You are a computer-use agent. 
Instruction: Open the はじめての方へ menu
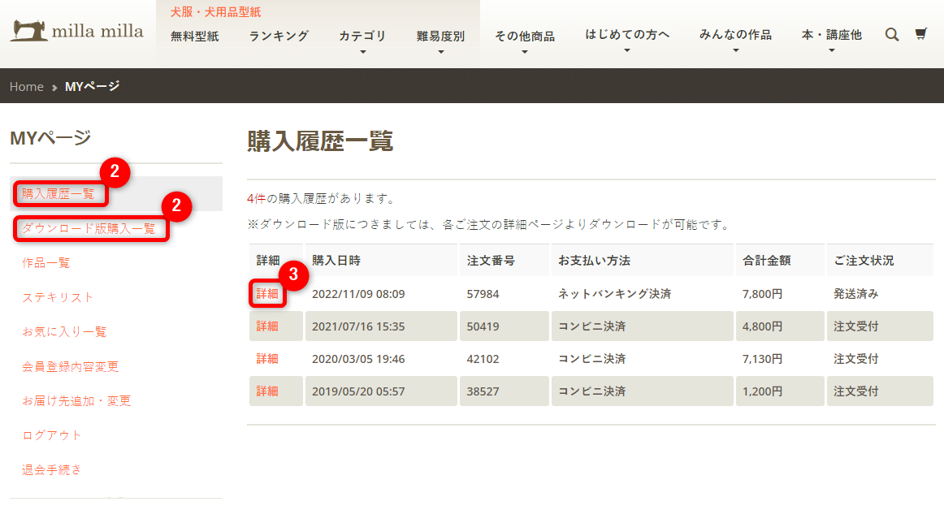tap(627, 35)
